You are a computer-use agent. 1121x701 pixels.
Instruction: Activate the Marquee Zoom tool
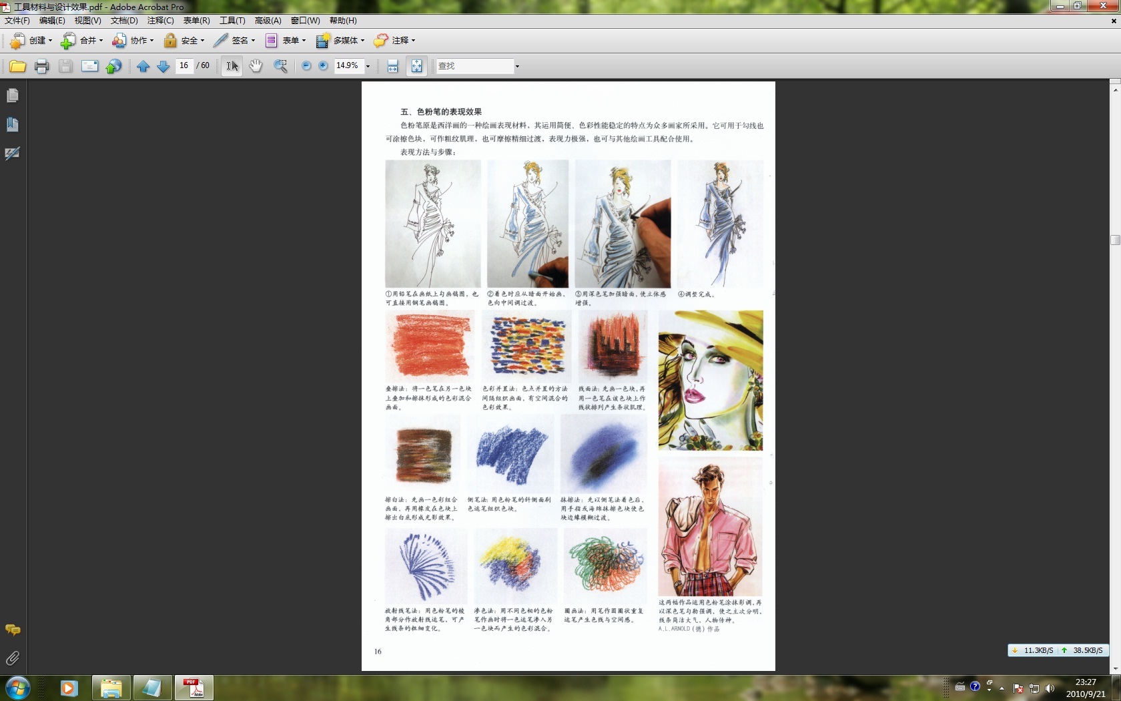[281, 66]
